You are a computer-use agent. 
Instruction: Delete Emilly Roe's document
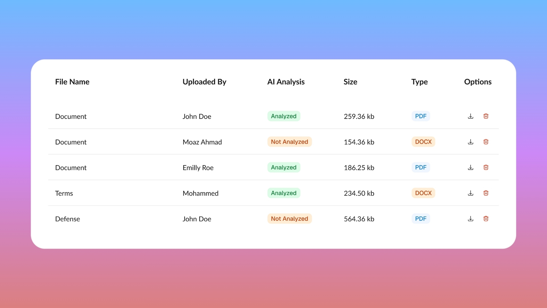tap(486, 167)
